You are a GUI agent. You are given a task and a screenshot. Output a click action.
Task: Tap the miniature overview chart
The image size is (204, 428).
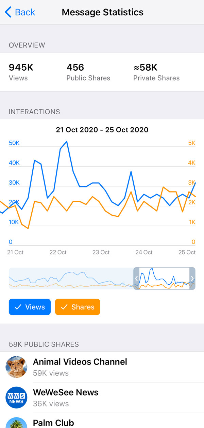tap(68, 279)
